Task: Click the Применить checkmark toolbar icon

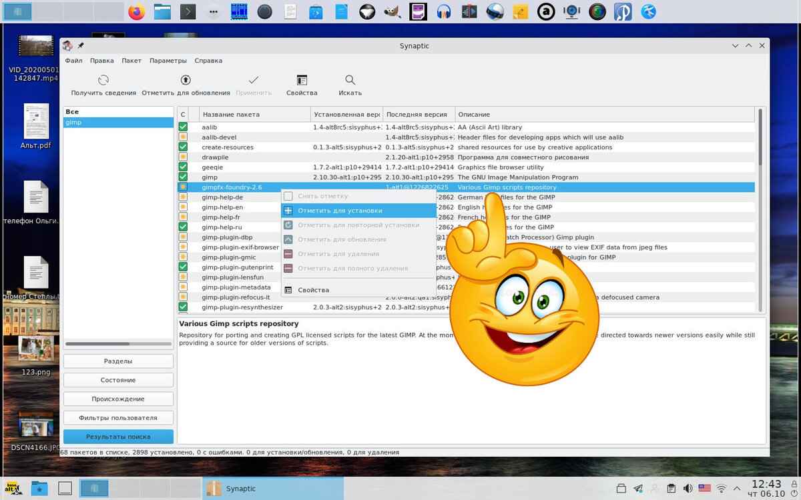Action: point(254,80)
